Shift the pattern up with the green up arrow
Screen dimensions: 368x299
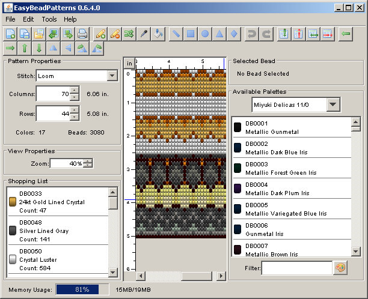point(25,48)
